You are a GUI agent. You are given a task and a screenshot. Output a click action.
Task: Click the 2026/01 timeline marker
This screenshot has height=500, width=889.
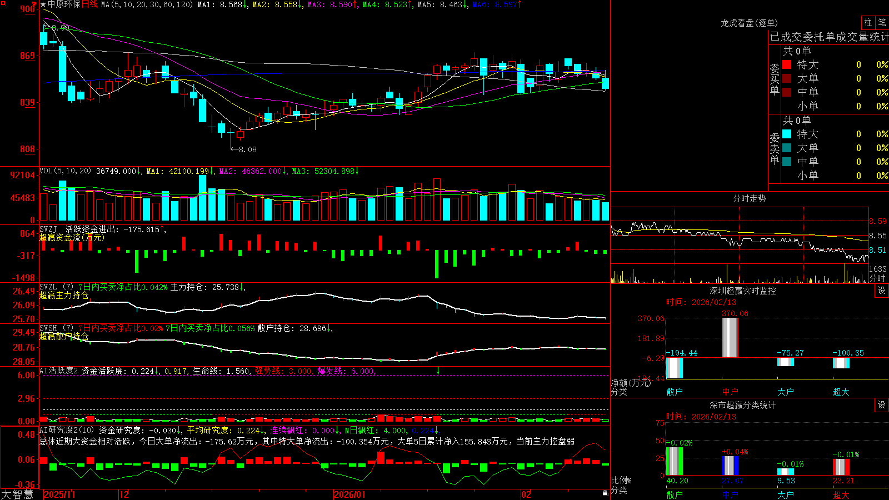click(x=350, y=494)
